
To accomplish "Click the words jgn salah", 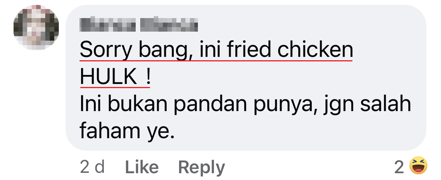I will pos(367,105).
